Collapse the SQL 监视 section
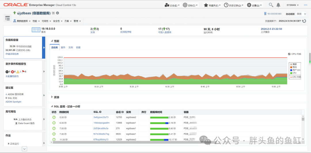Viewport: 311px width, 153px height. 52,106
